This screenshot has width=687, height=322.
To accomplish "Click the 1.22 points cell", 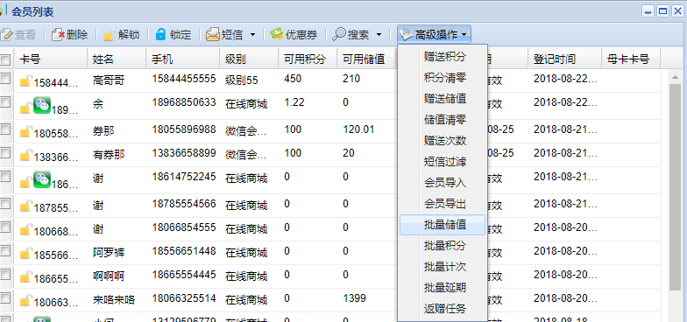I will [294, 102].
